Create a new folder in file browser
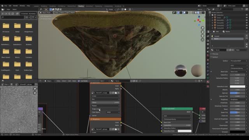 (17, 14)
